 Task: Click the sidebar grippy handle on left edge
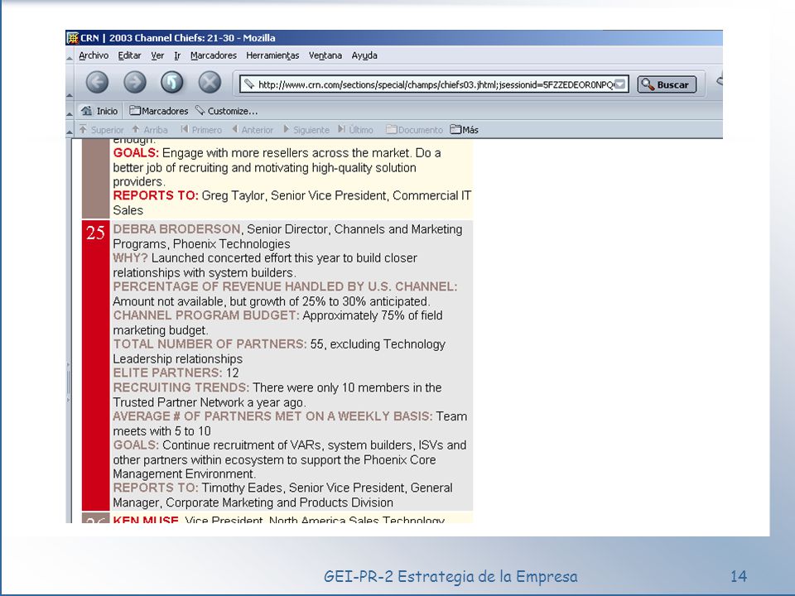[69, 382]
